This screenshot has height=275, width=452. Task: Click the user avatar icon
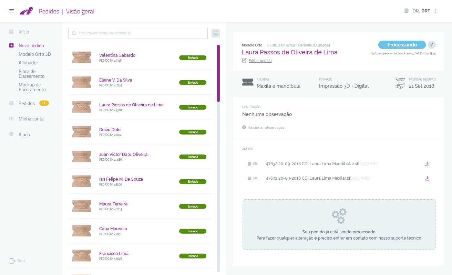pyautogui.click(x=407, y=11)
